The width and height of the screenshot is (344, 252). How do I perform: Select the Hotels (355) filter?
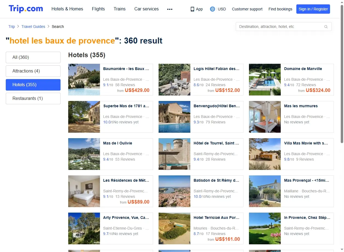(33, 85)
